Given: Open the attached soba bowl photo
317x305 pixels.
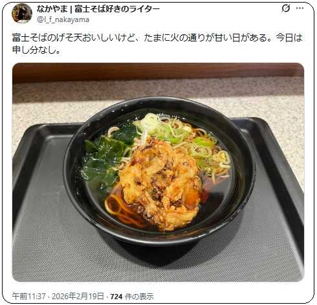Looking at the screenshot, I should pos(158,172).
